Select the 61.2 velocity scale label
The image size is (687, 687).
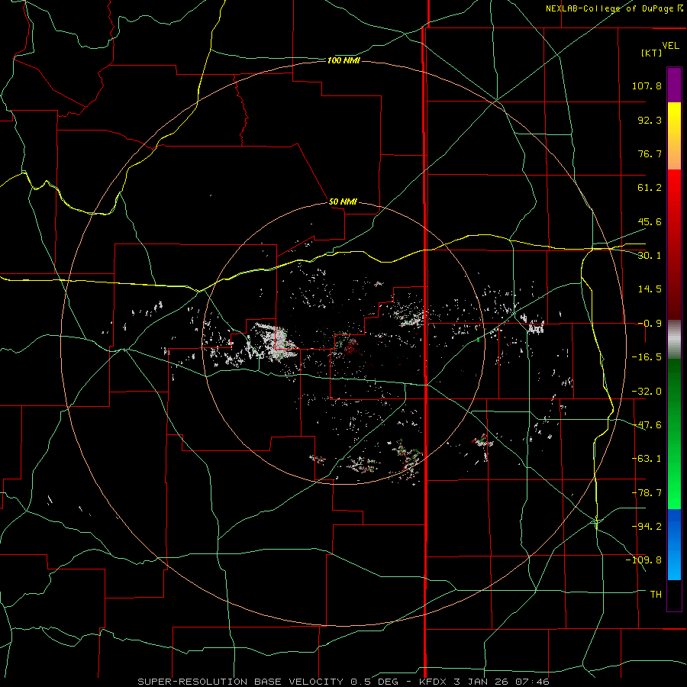pos(650,188)
